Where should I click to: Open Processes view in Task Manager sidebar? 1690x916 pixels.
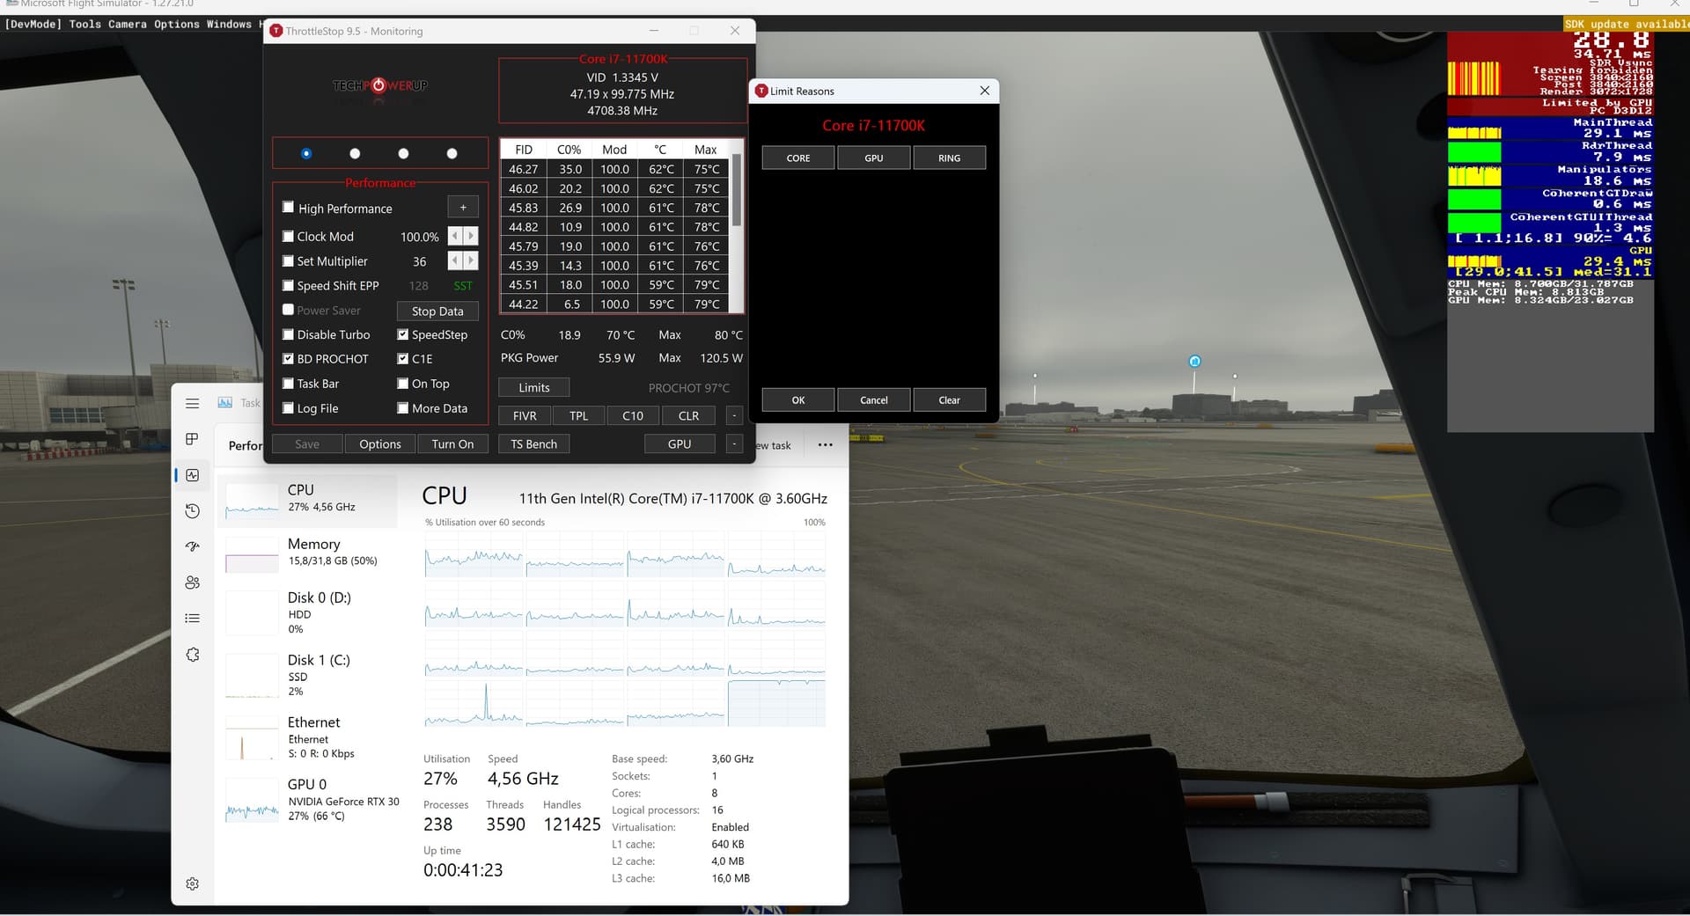(x=192, y=440)
